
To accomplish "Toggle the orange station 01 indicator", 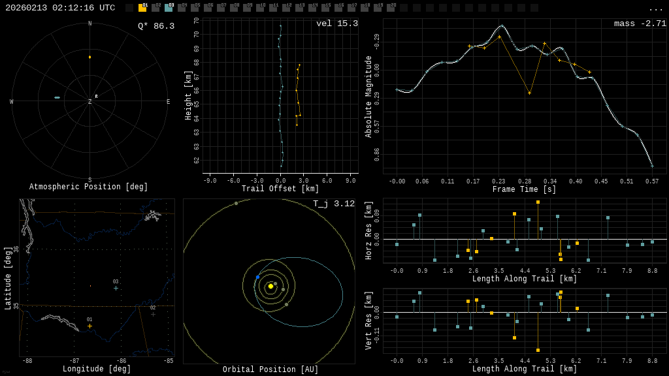I will 142,8.
